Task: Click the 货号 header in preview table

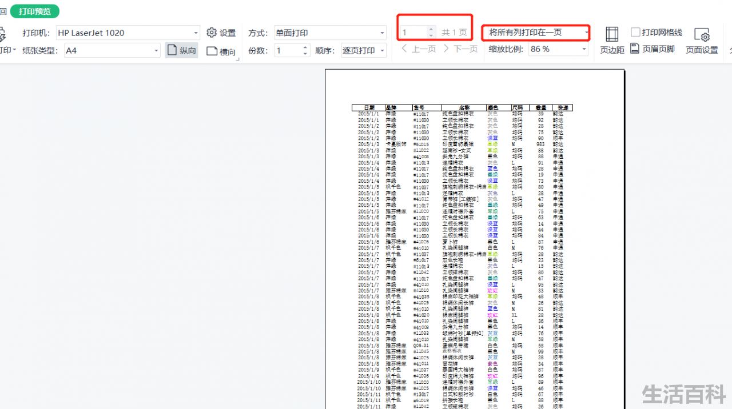Action: pos(419,107)
